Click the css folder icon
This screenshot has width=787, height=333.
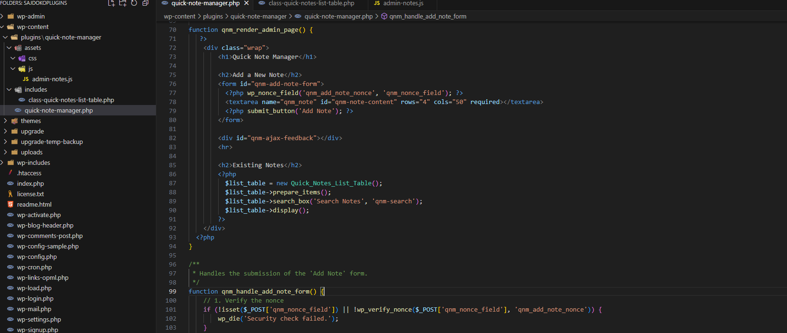(x=22, y=58)
